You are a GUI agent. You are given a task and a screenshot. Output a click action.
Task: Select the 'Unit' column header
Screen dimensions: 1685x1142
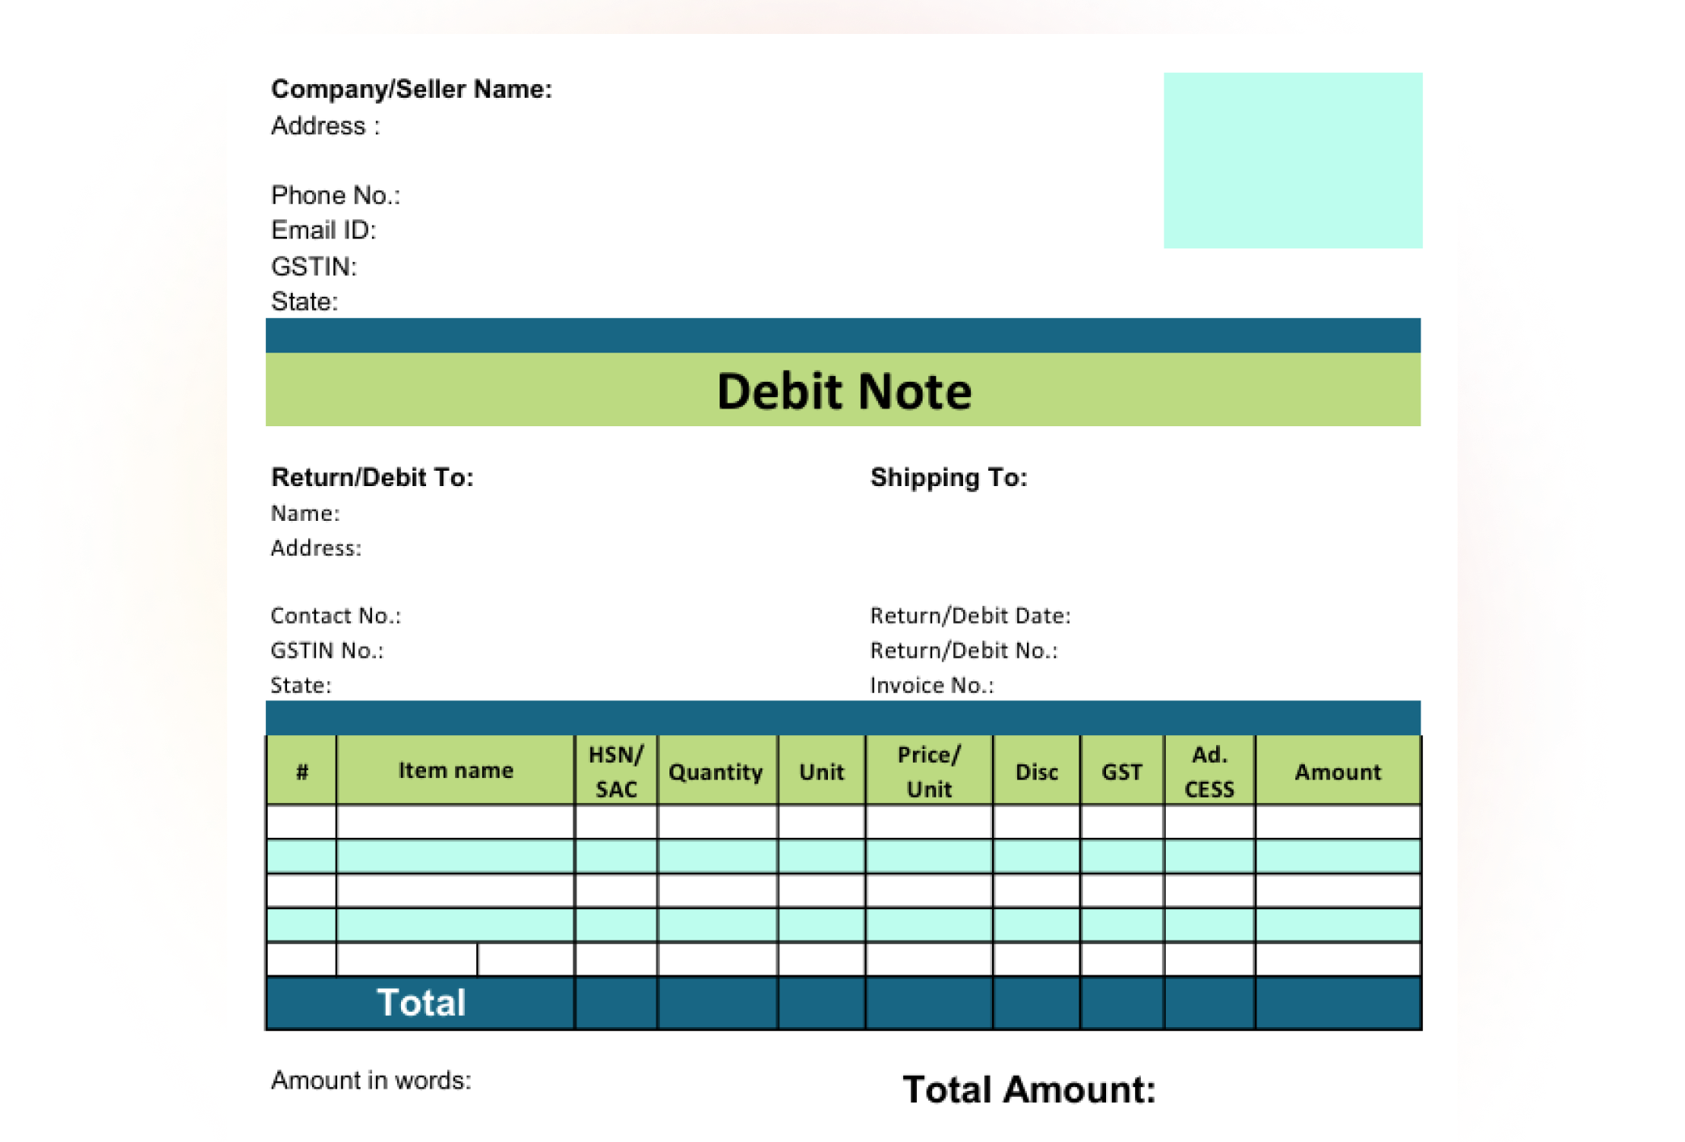[x=821, y=771]
